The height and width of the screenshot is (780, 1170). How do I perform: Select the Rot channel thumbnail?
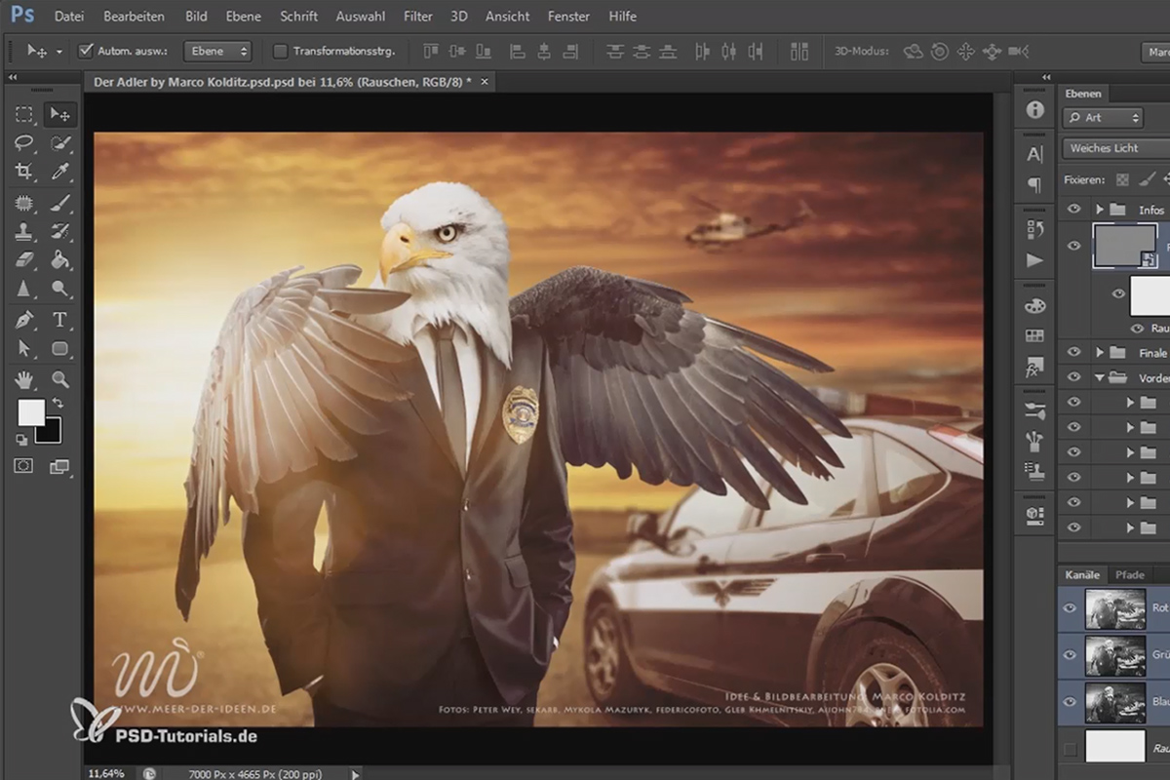[x=1115, y=607]
